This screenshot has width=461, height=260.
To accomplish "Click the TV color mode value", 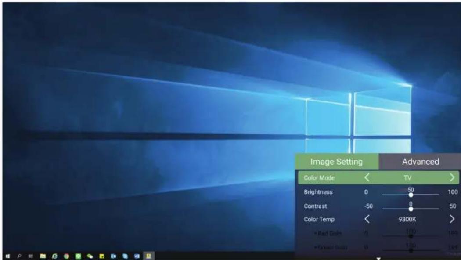I will click(x=407, y=177).
